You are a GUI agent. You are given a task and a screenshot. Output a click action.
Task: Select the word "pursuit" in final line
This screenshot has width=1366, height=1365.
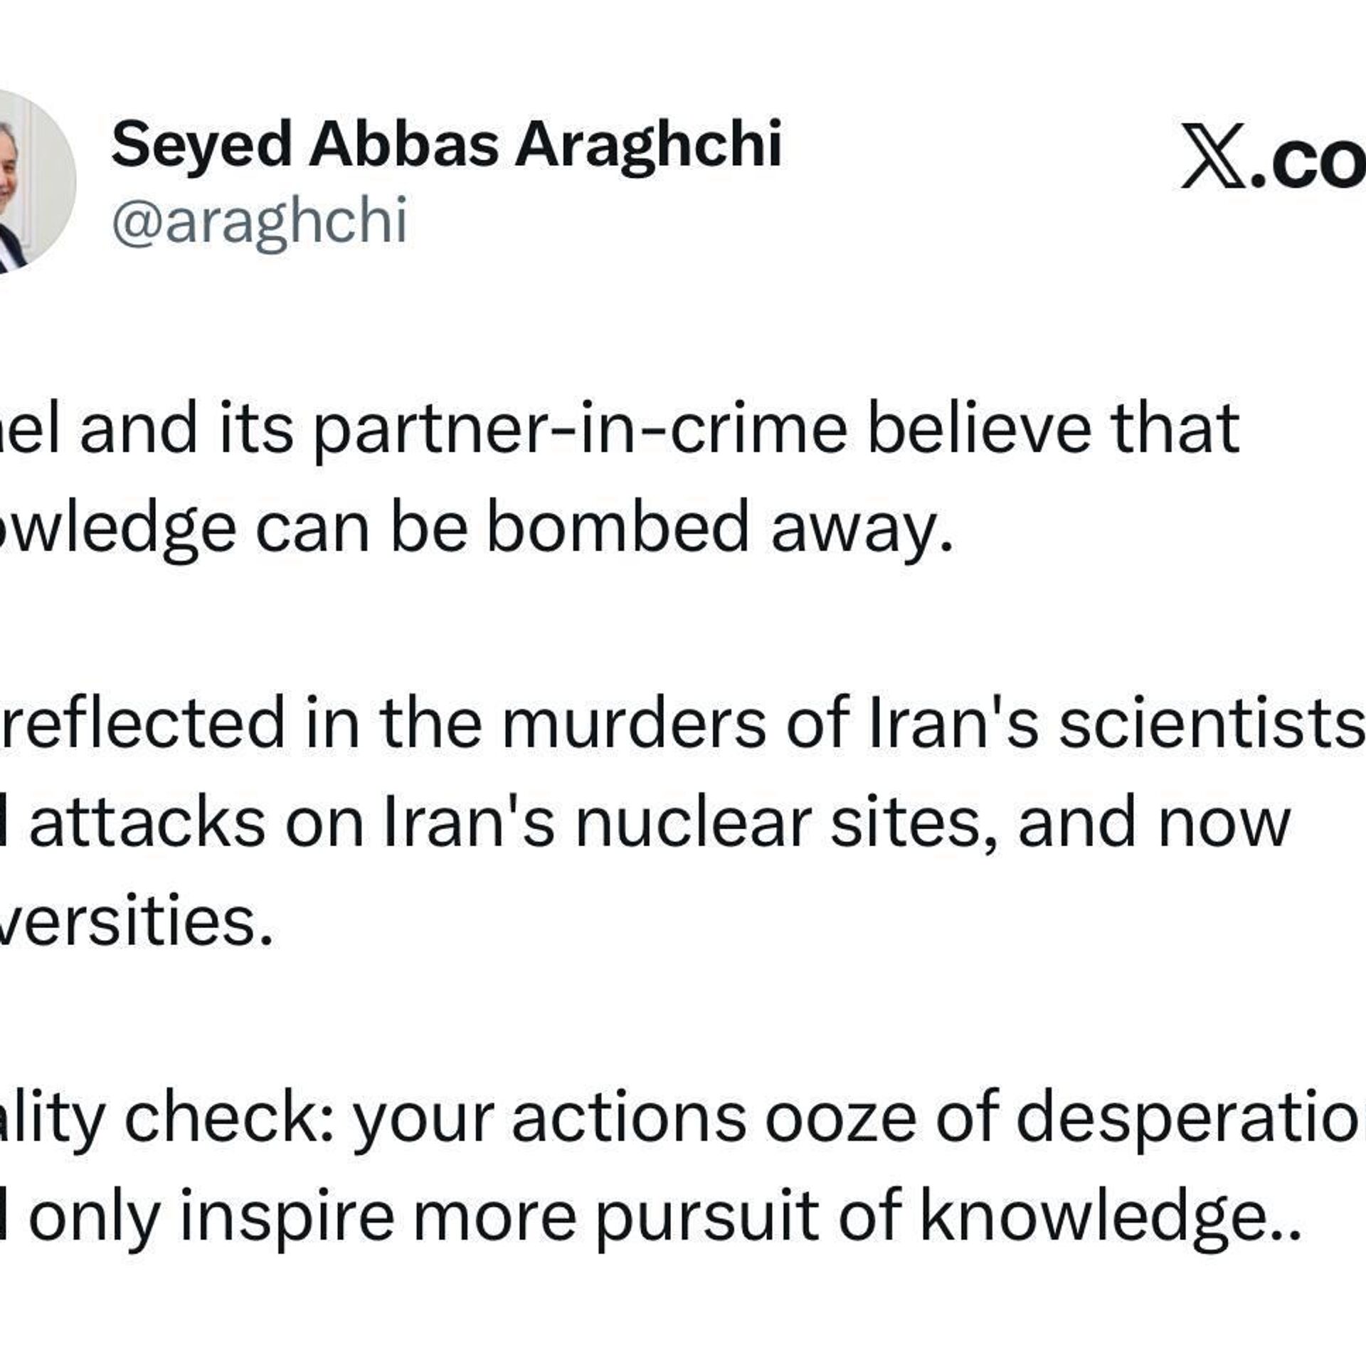pyautogui.click(x=706, y=1218)
